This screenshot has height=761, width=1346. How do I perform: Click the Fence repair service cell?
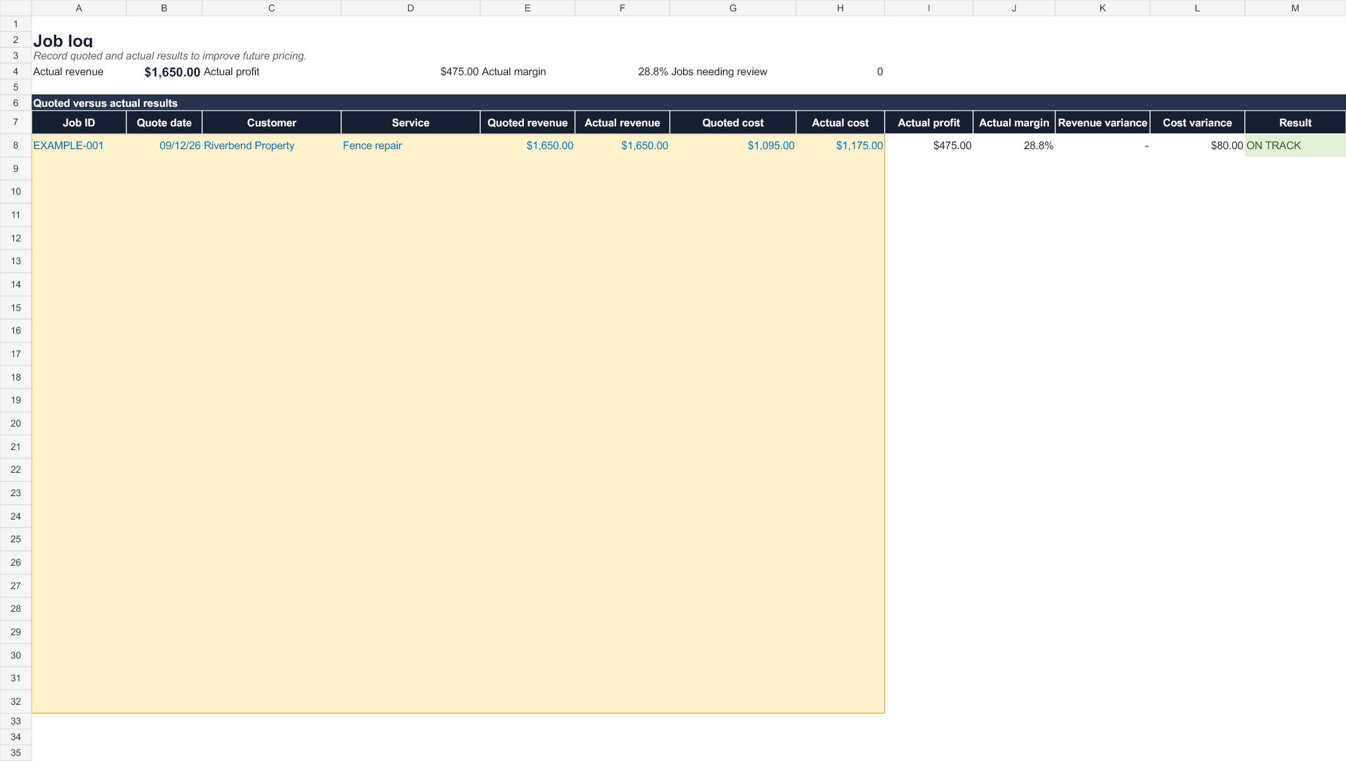[x=411, y=145]
